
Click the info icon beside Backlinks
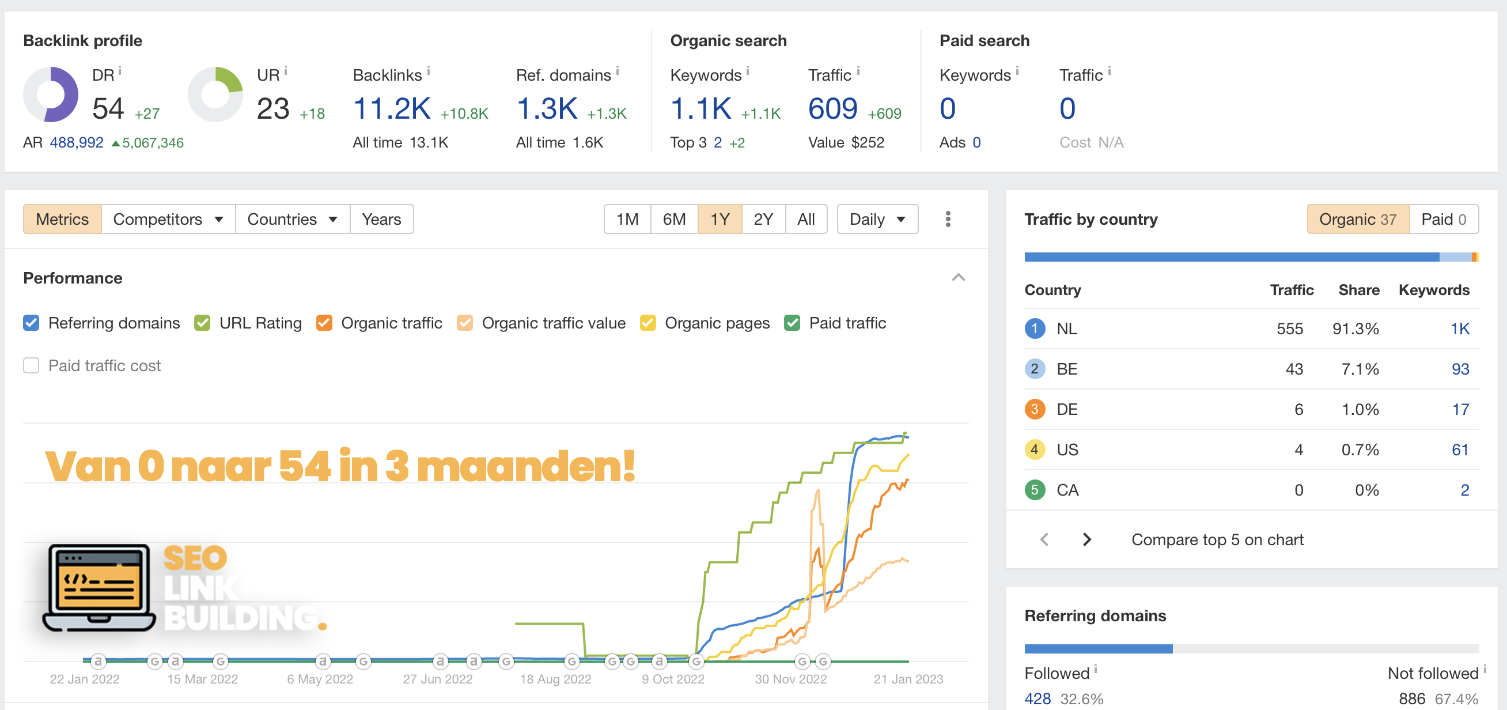point(428,71)
